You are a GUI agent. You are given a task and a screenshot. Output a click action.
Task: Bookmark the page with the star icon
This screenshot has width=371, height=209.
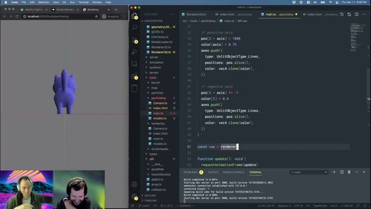96,16
